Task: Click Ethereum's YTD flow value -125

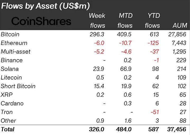Action: tap(153, 43)
